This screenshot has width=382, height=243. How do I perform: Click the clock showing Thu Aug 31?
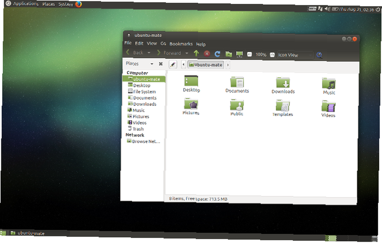pos(357,10)
